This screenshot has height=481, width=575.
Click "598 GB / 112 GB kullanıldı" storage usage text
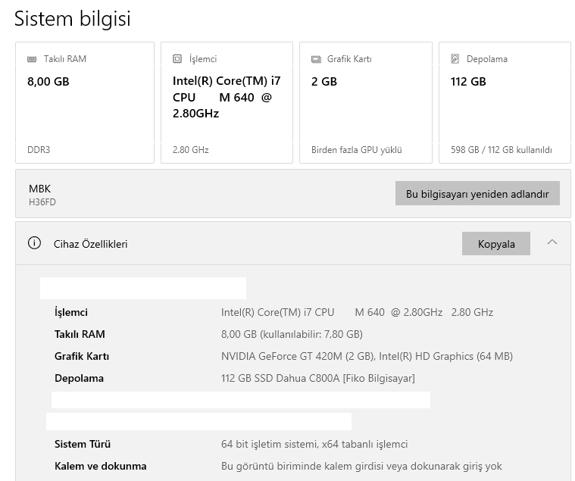(x=501, y=150)
